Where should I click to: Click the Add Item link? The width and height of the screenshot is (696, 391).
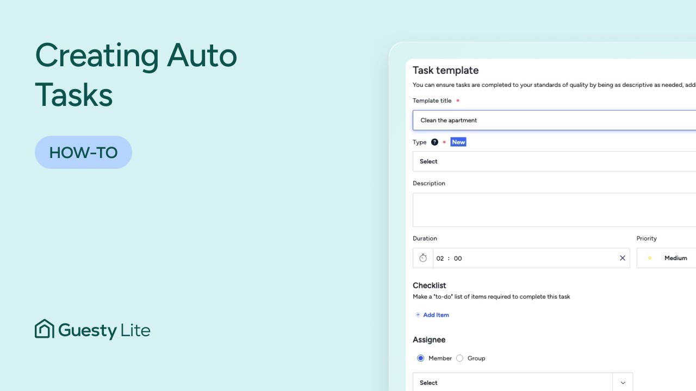tap(432, 315)
